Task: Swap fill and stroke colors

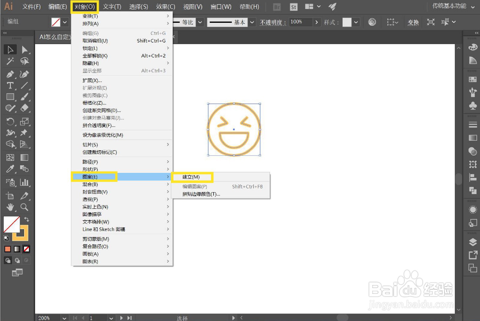Action: (x=27, y=219)
